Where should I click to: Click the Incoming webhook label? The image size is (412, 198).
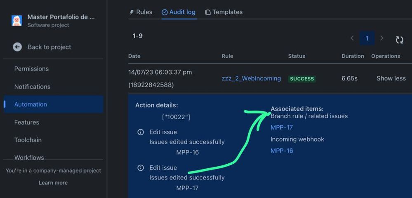pos(297,139)
